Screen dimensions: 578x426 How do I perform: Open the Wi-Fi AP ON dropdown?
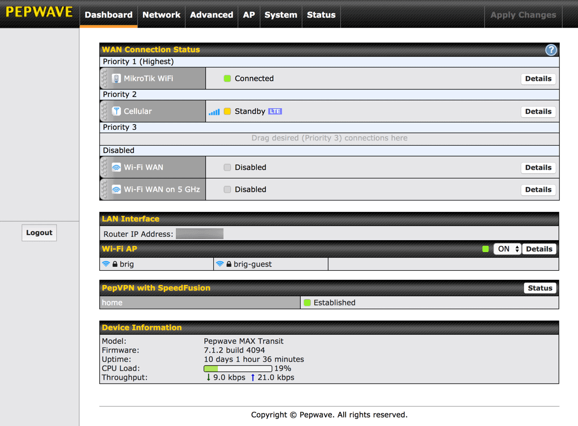click(507, 249)
